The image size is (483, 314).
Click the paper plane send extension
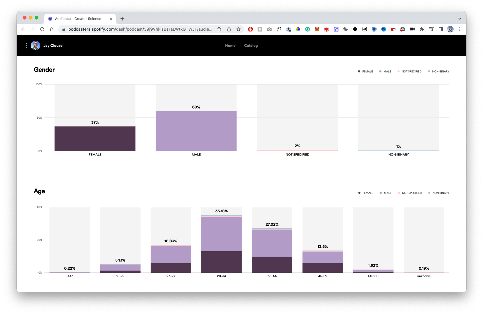(x=365, y=29)
